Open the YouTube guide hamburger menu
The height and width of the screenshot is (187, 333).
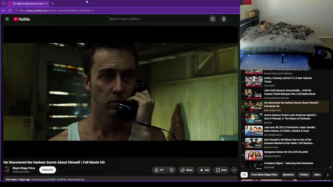point(7,19)
